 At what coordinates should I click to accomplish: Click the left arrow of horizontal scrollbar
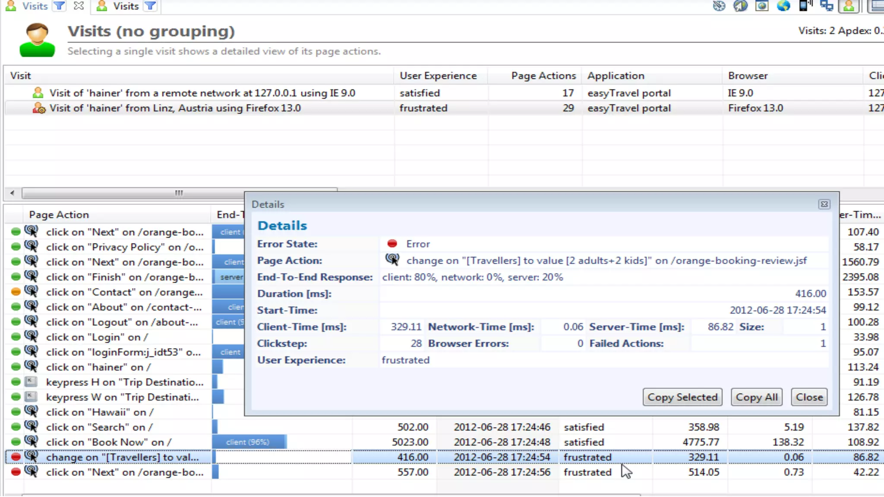click(x=12, y=193)
